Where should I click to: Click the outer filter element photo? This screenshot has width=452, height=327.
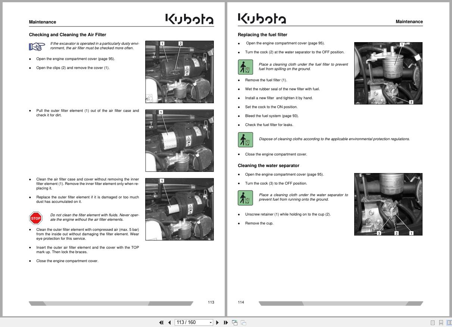180,141
